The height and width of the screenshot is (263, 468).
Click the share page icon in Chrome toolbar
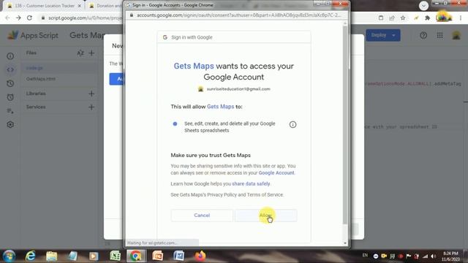coord(392,18)
